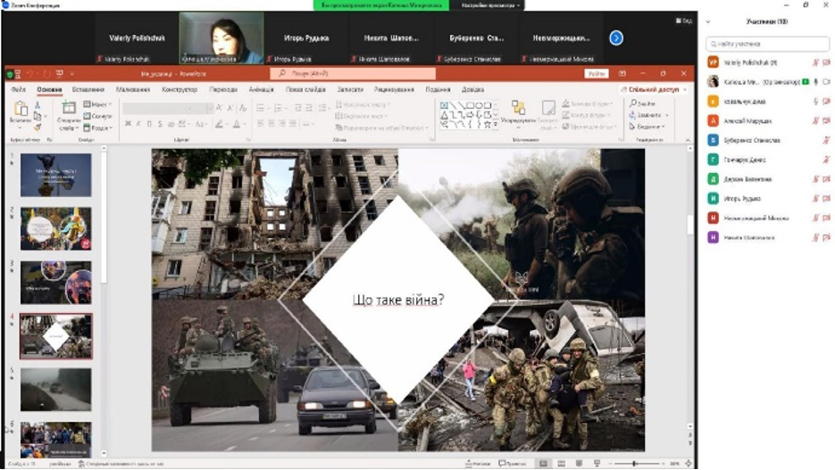Click the zoom slider in the status bar
This screenshot has width=835, height=470.
[636, 464]
